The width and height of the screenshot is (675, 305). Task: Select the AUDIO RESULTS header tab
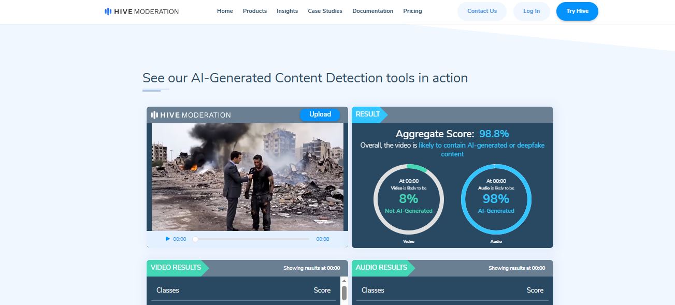tap(381, 268)
